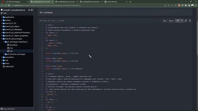This screenshot has width=198, height=111.
Task: Expand the learnJS_p5_datatypes folder chevron
Action: (2, 30)
